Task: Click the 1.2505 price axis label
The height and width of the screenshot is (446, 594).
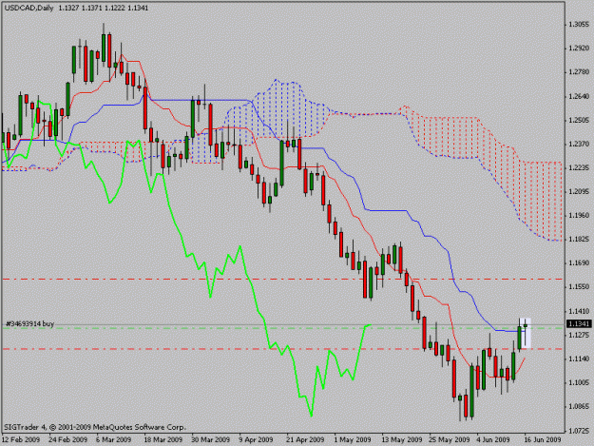Action: 579,120
